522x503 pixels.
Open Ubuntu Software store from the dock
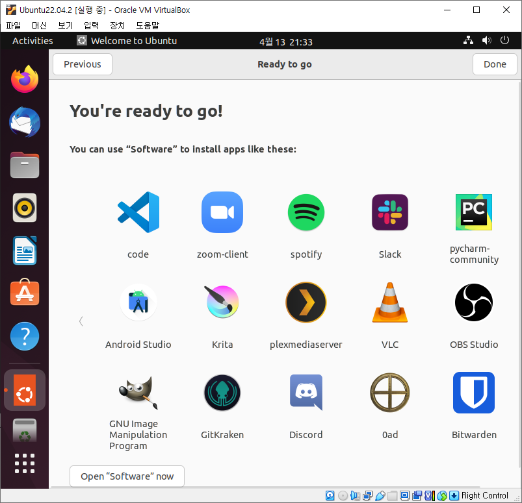(25, 292)
